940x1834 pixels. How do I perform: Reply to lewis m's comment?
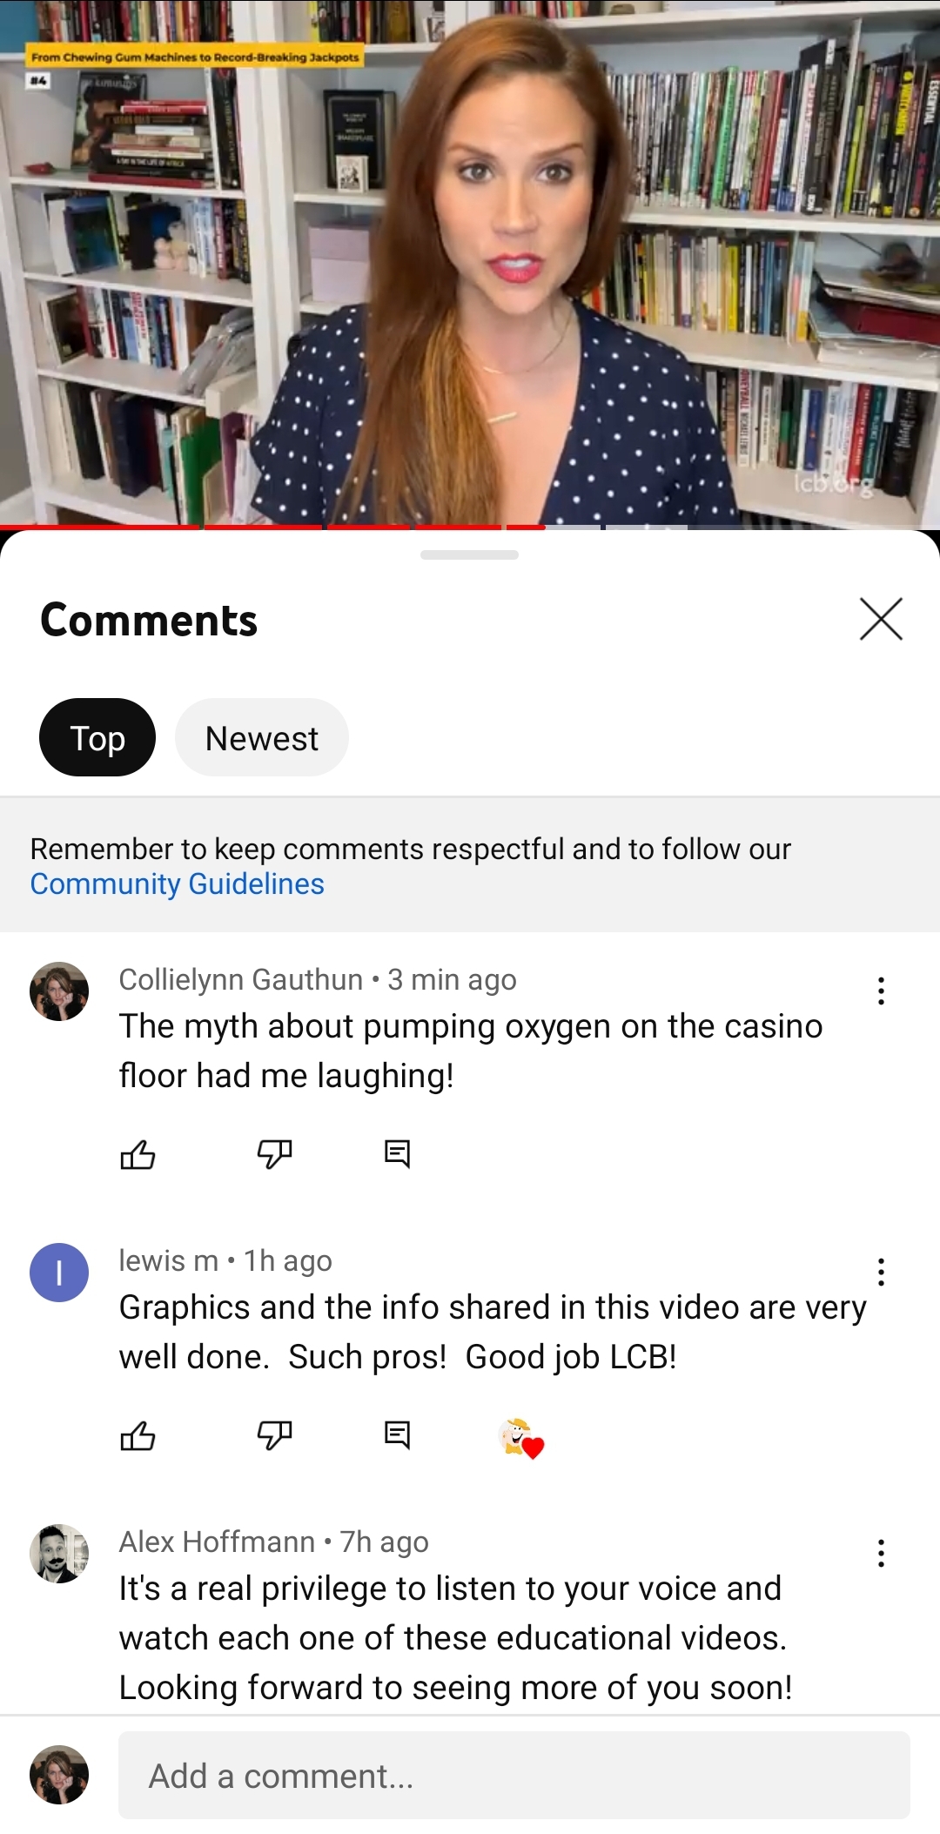(397, 1435)
